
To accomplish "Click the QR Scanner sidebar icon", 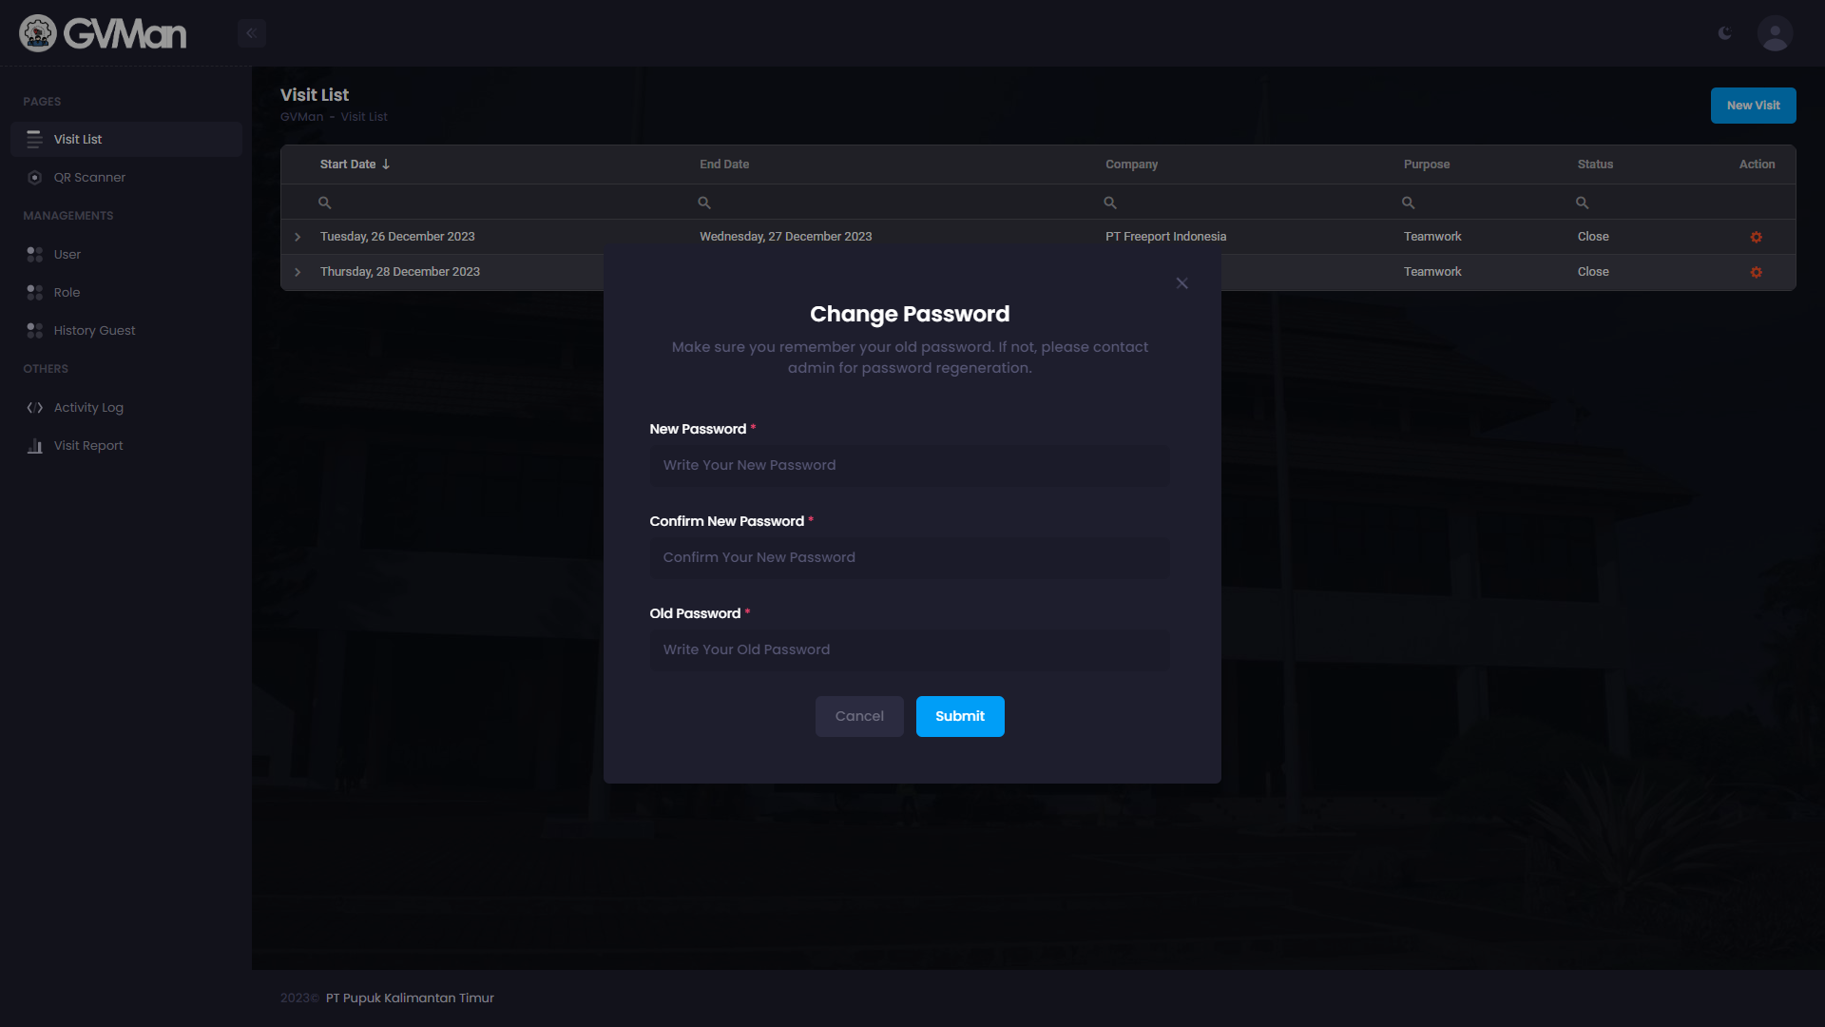I will (34, 177).
